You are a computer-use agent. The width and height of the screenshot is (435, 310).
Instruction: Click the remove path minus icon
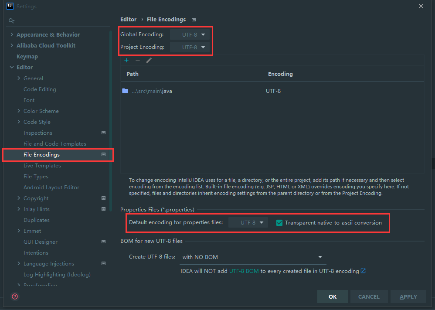[138, 60]
